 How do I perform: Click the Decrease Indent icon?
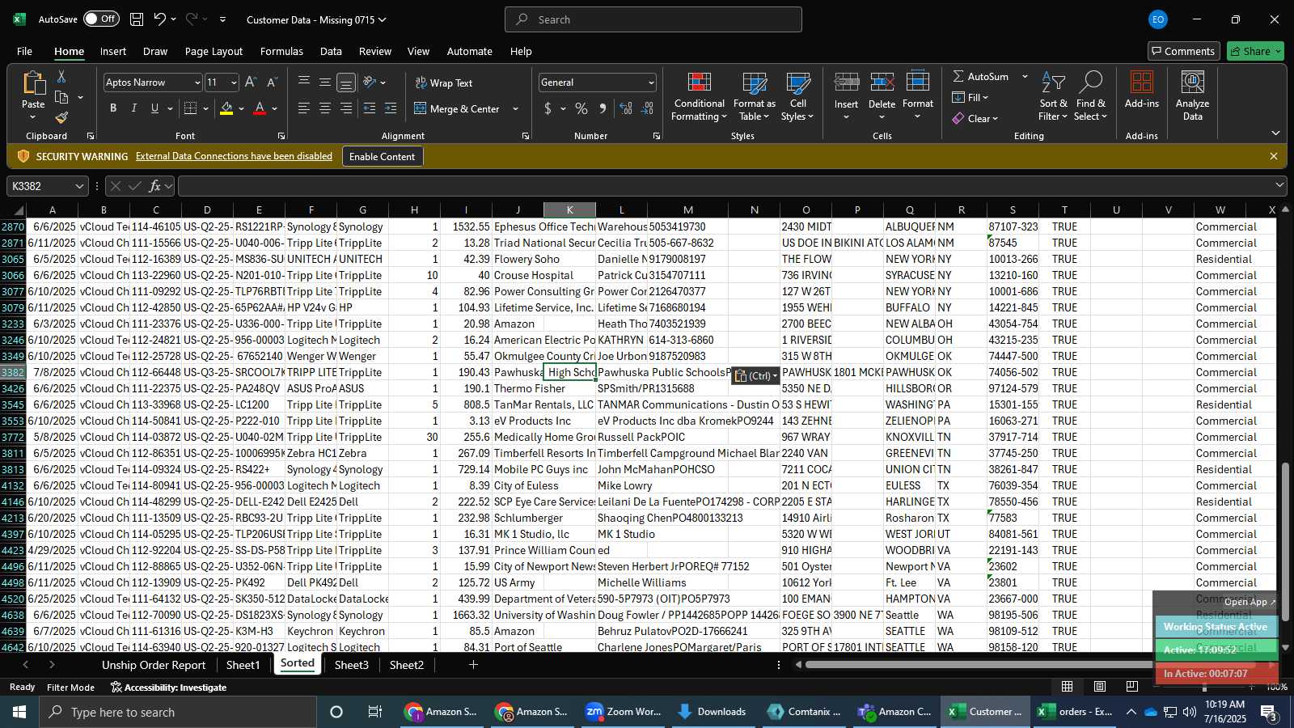370,108
